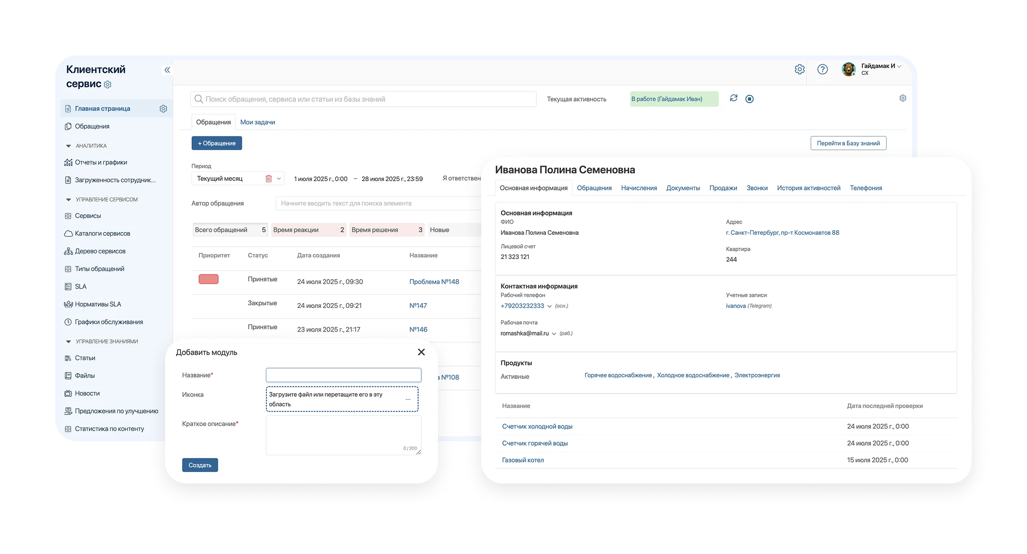Click gear beside Клиентский сервис title
This screenshot has width=1027, height=554.
click(107, 85)
